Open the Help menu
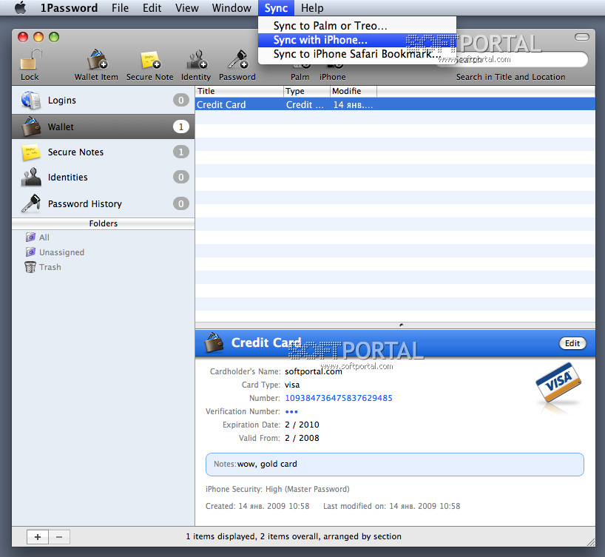The width and height of the screenshot is (605, 557). pyautogui.click(x=312, y=7)
